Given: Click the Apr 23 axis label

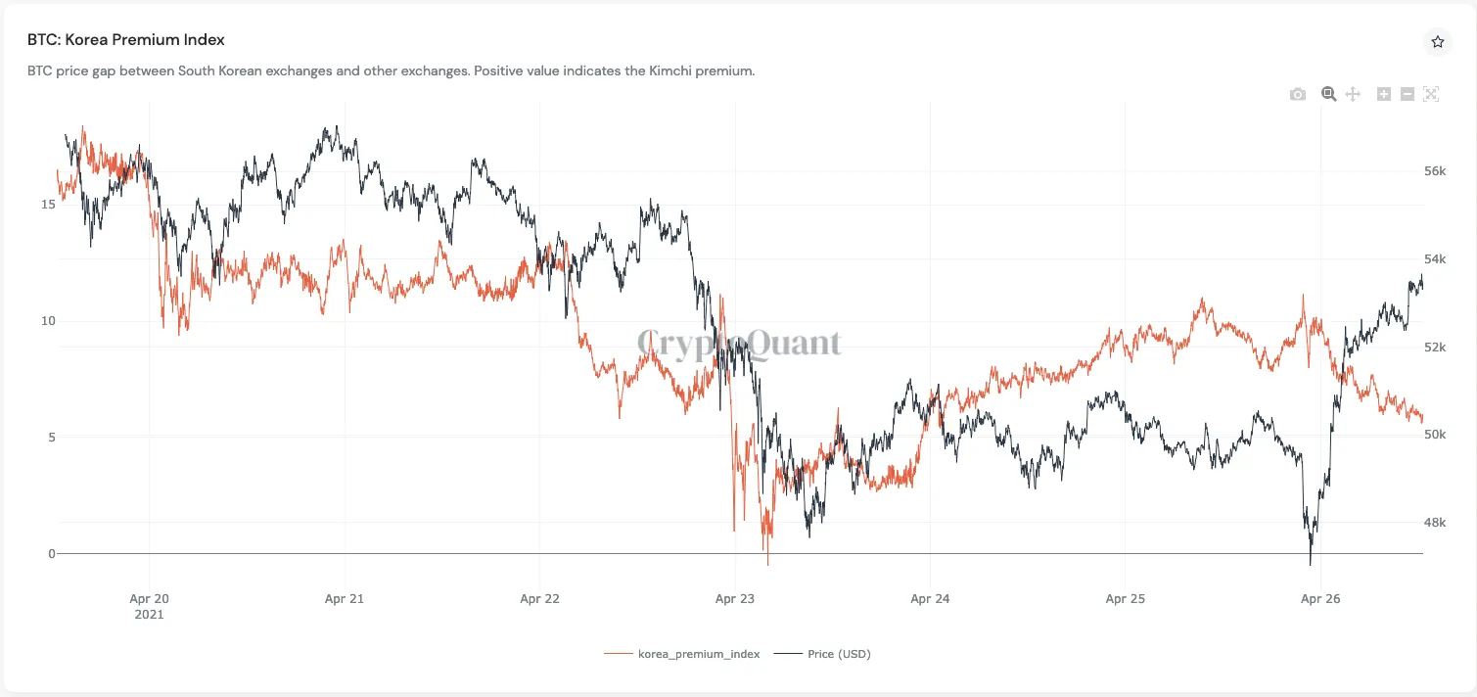Looking at the screenshot, I should point(734,598).
